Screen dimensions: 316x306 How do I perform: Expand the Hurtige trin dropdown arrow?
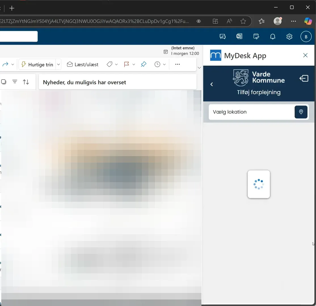click(x=58, y=64)
